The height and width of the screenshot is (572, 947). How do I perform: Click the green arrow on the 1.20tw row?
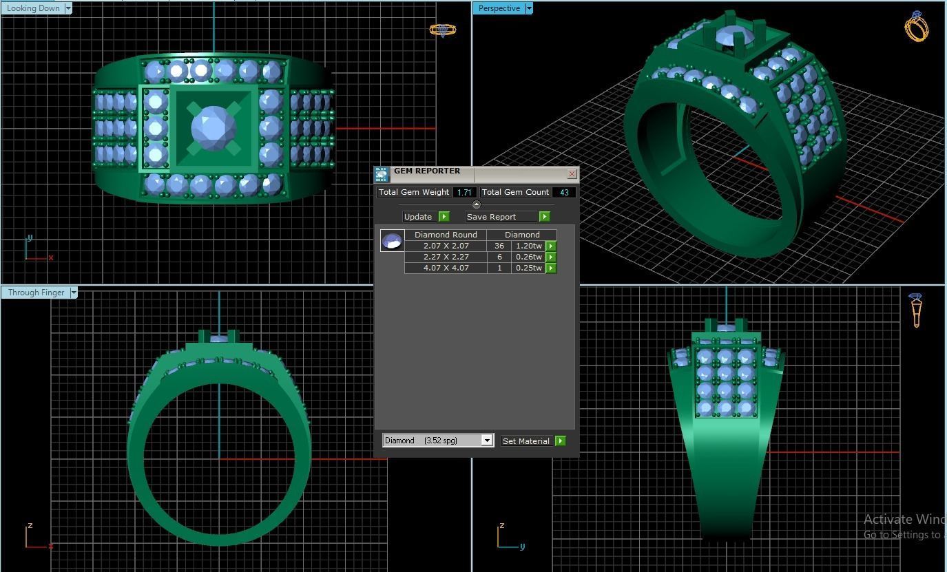[x=551, y=246]
